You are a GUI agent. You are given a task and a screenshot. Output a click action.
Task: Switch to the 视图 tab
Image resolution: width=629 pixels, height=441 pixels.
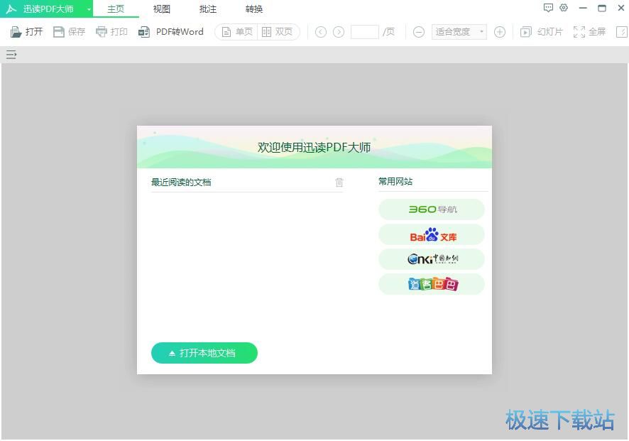tap(161, 9)
